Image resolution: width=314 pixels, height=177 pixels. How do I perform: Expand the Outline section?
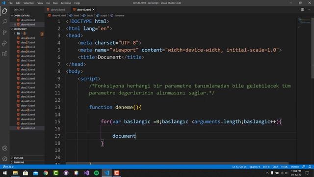[27, 158]
